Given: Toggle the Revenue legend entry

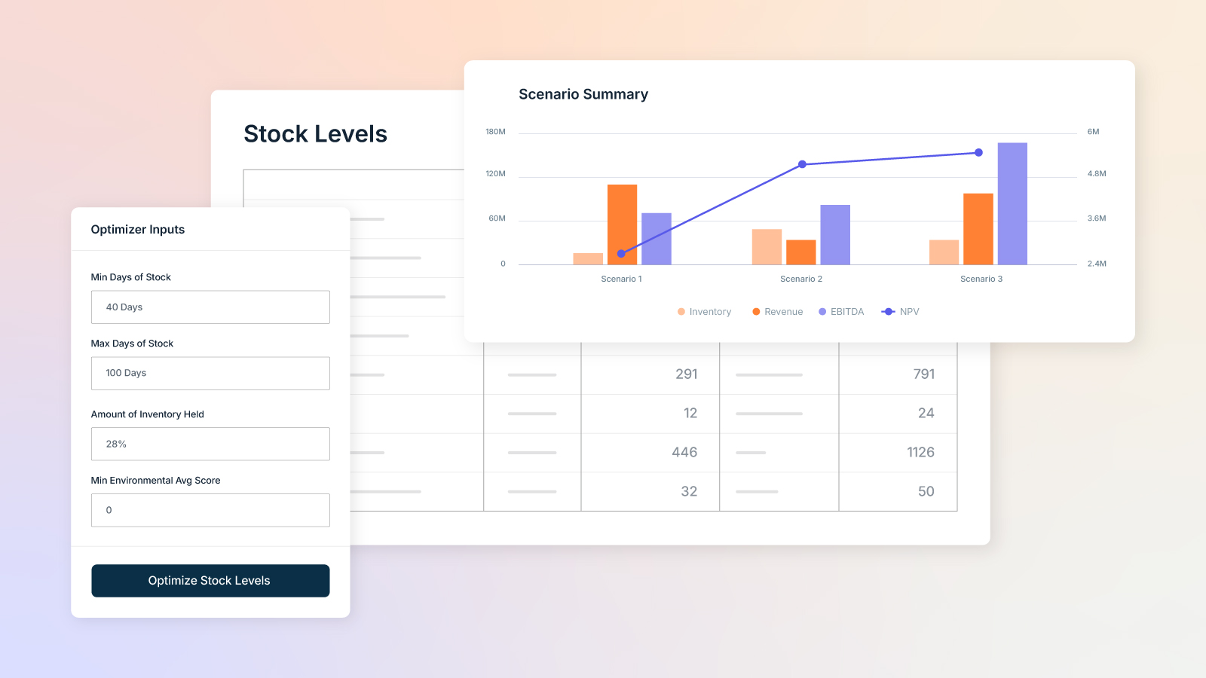Looking at the screenshot, I should (777, 312).
